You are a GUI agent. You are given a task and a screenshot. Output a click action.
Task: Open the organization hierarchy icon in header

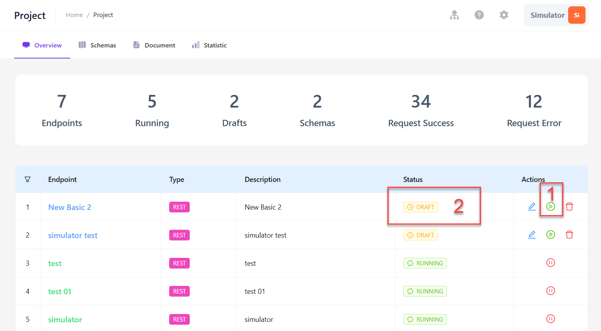454,15
